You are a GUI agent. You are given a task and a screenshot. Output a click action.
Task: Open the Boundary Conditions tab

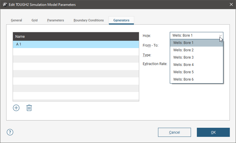coord(89,21)
